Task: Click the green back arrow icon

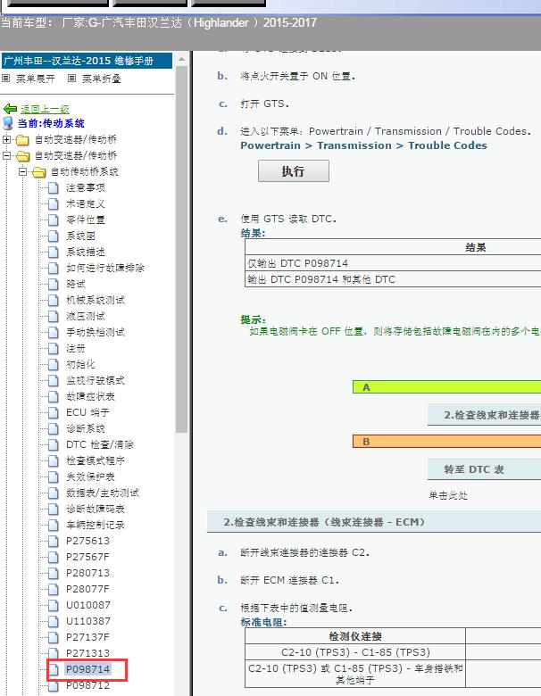Action: pyautogui.click(x=10, y=109)
